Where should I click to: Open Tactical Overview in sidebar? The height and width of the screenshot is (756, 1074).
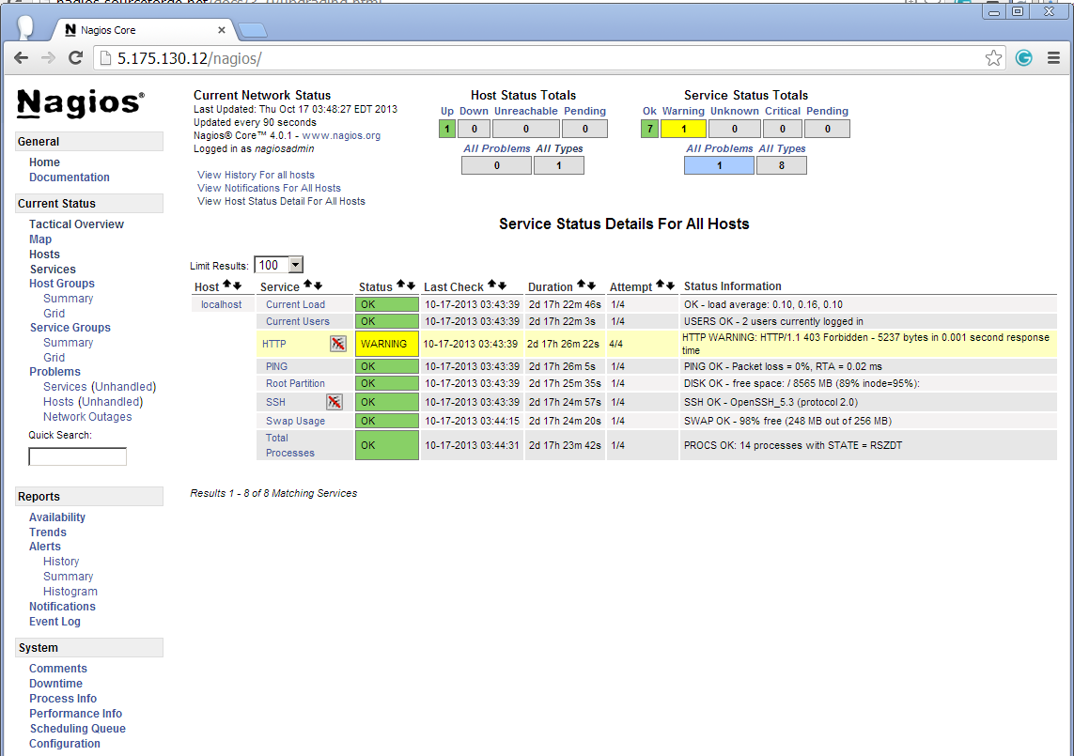pos(76,224)
